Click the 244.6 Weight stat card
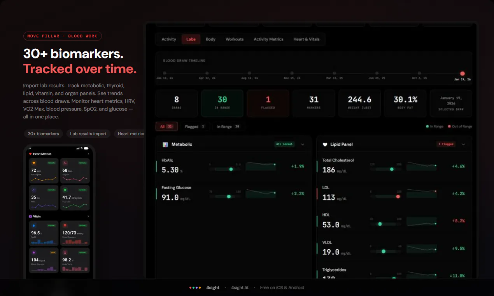This screenshot has width=494, height=296. [x=359, y=103]
